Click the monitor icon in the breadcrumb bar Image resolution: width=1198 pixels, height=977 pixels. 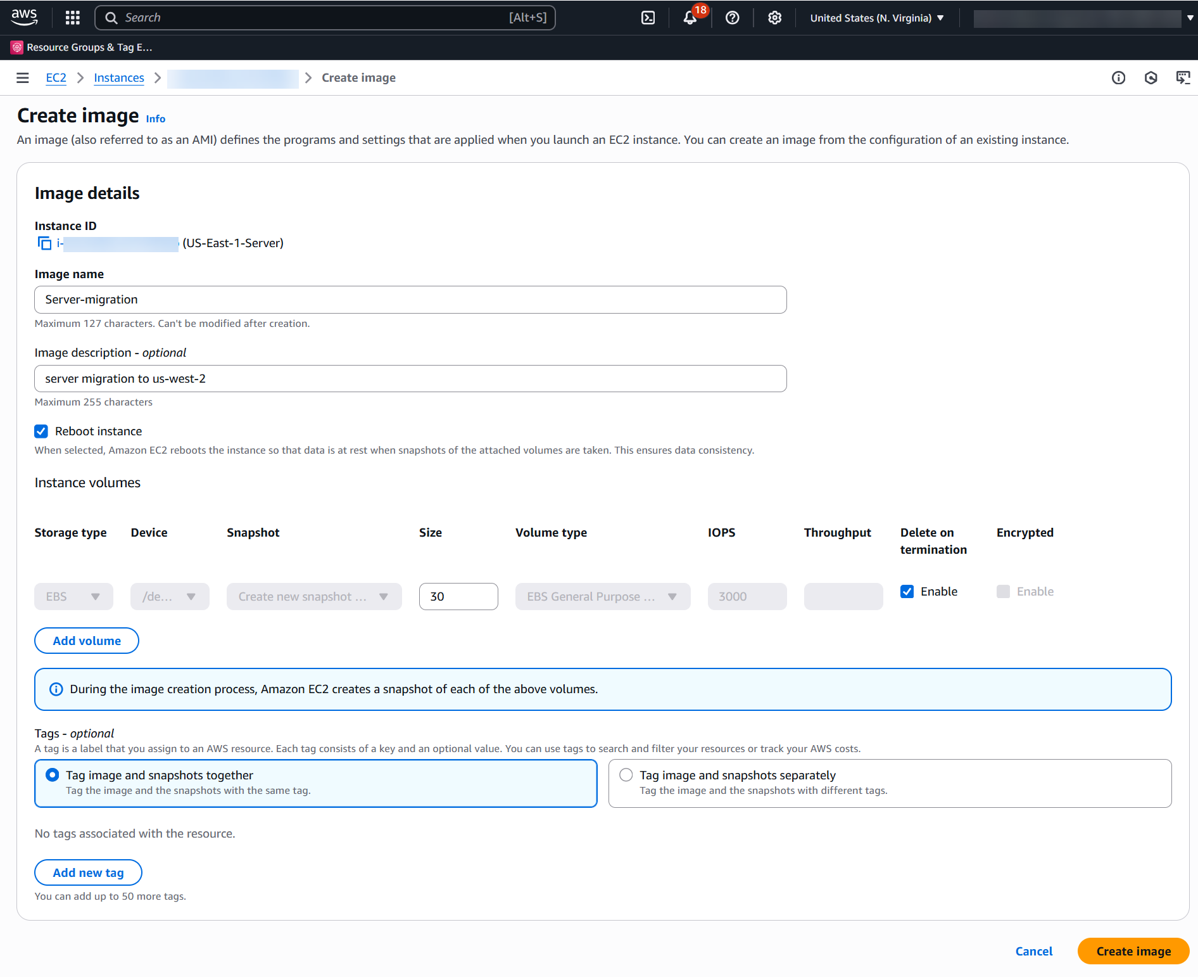[1183, 78]
